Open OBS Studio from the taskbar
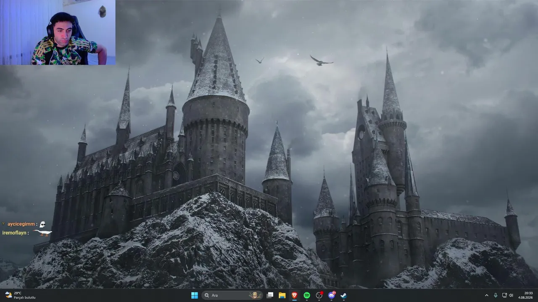Viewport: 538px width, 302px height. coord(319,295)
